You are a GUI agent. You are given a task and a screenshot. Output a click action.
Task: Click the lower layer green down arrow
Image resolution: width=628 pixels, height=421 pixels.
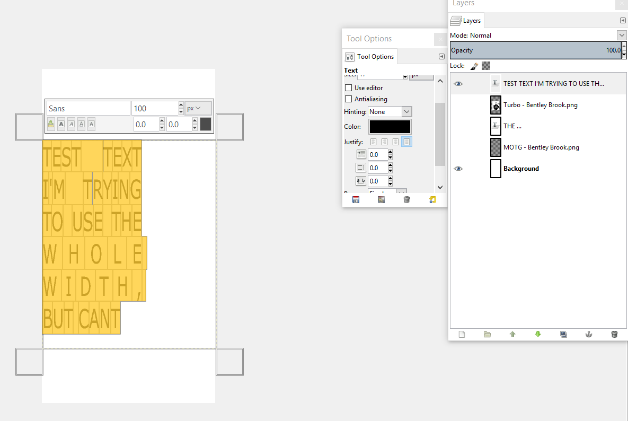point(538,335)
